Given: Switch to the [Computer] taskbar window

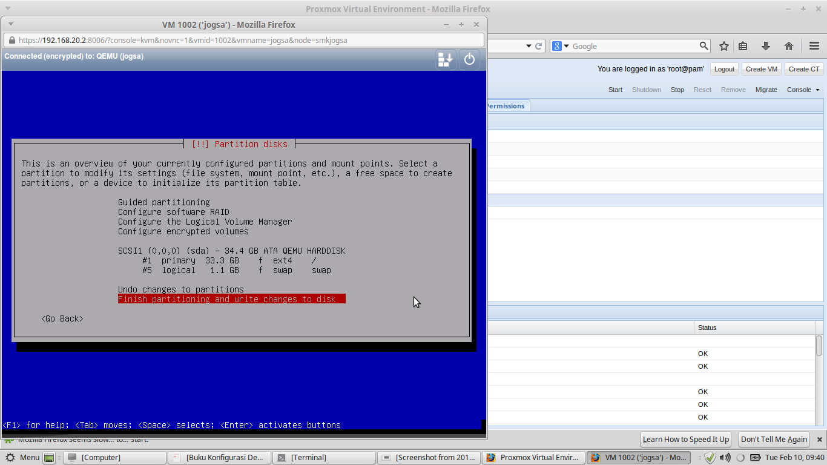Looking at the screenshot, I should [x=115, y=457].
